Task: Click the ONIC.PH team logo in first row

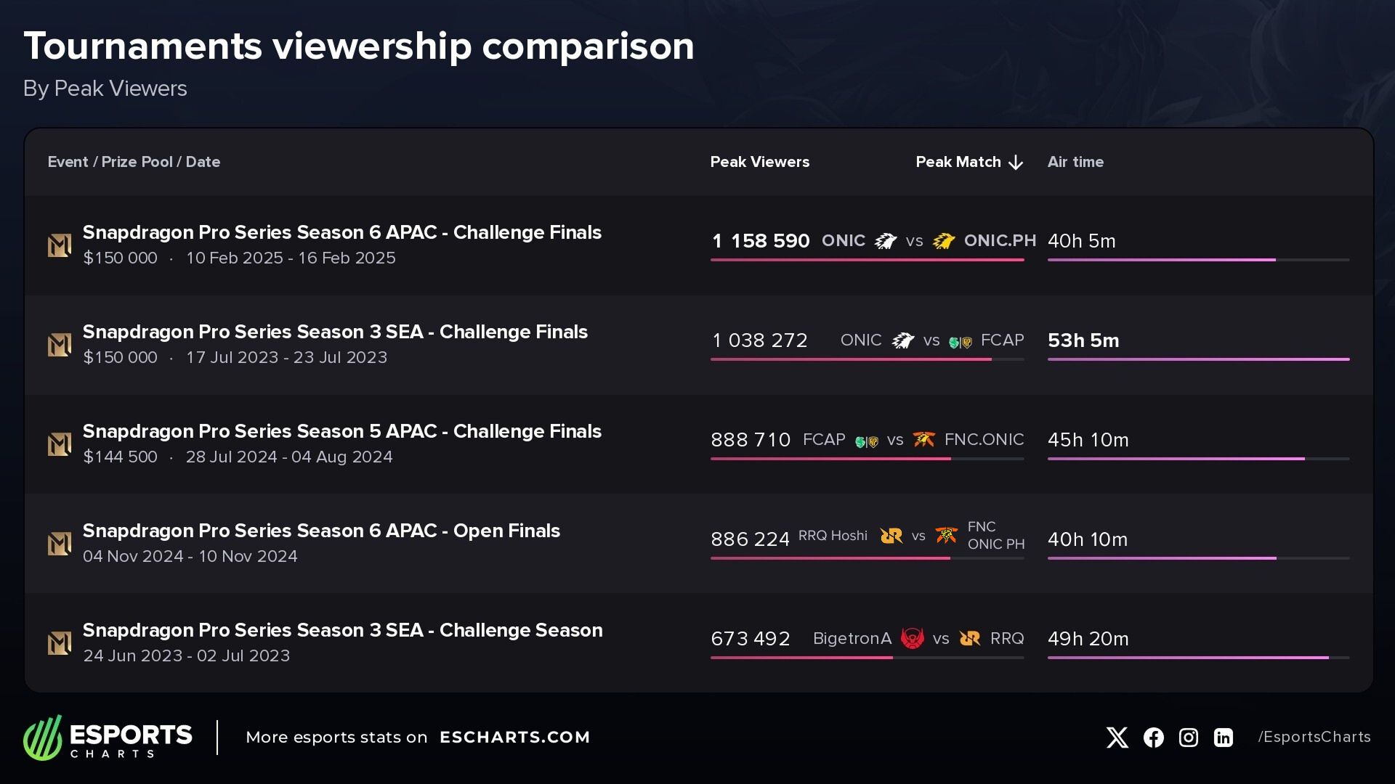Action: [943, 241]
